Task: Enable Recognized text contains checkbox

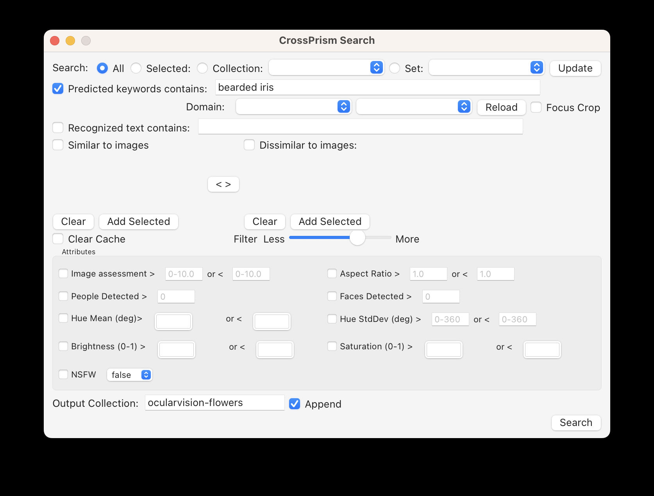Action: 58,128
